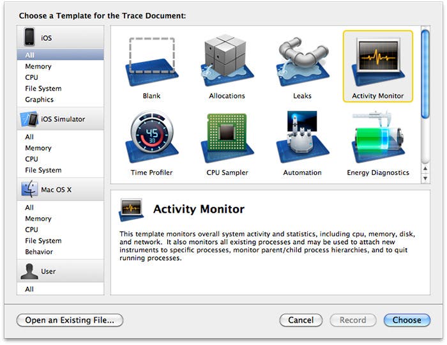Click the Mac OS X header label
447x345 pixels.
tap(56, 190)
